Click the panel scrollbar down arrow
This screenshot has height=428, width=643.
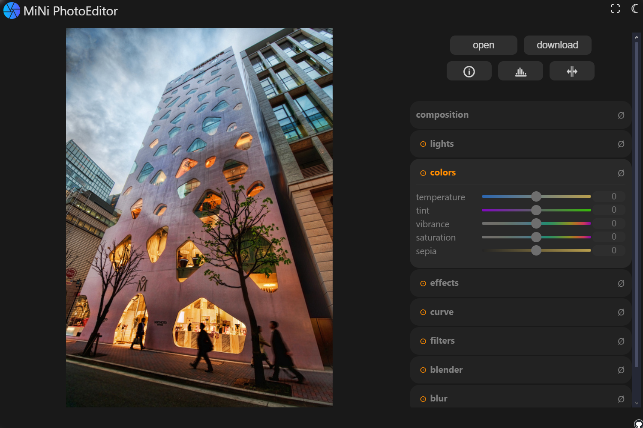[637, 403]
